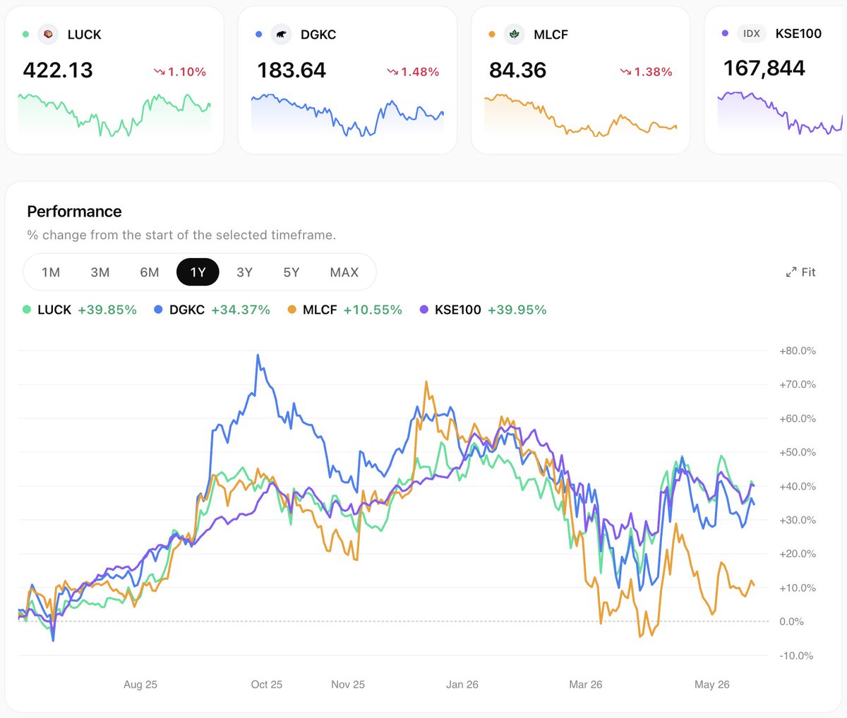Click the +39.95% KSE100 legend value
Image resolution: width=847 pixels, height=718 pixels.
click(x=517, y=310)
